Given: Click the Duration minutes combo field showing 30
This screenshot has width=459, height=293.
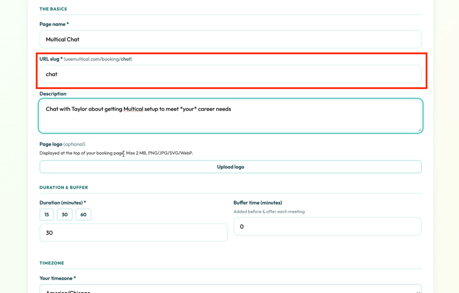Looking at the screenshot, I should [134, 232].
